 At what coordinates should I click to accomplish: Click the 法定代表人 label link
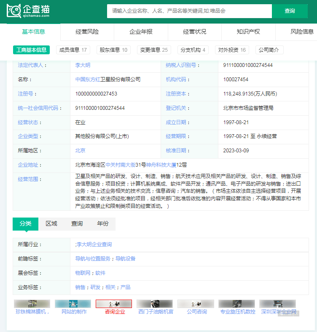click(30, 65)
